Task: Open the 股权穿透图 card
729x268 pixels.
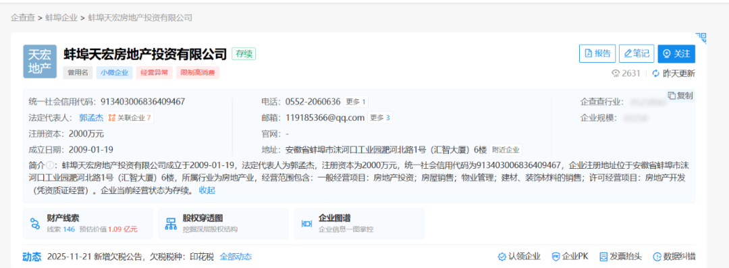Action: pos(223,223)
